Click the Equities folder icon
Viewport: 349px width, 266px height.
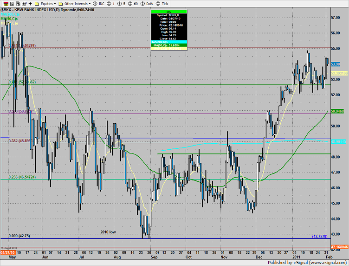click(x=37, y=4)
